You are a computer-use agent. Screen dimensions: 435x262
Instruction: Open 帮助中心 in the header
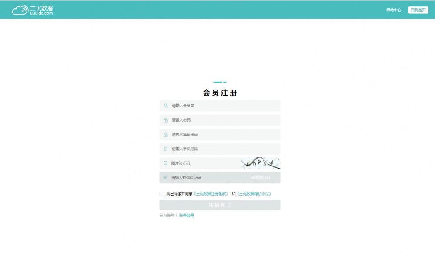[x=393, y=10]
